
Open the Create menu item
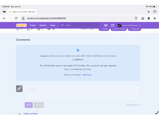32,25
